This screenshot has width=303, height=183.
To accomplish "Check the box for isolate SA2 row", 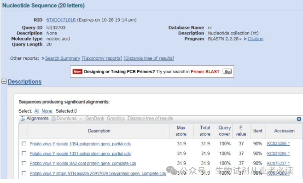I will [24, 163].
